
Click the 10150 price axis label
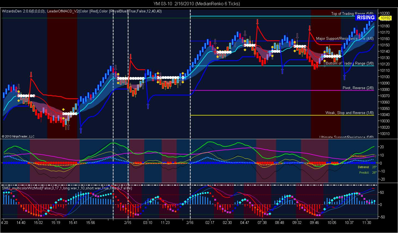point(385,45)
